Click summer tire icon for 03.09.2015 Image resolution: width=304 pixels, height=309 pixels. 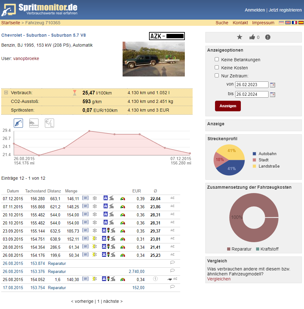click(x=95, y=238)
